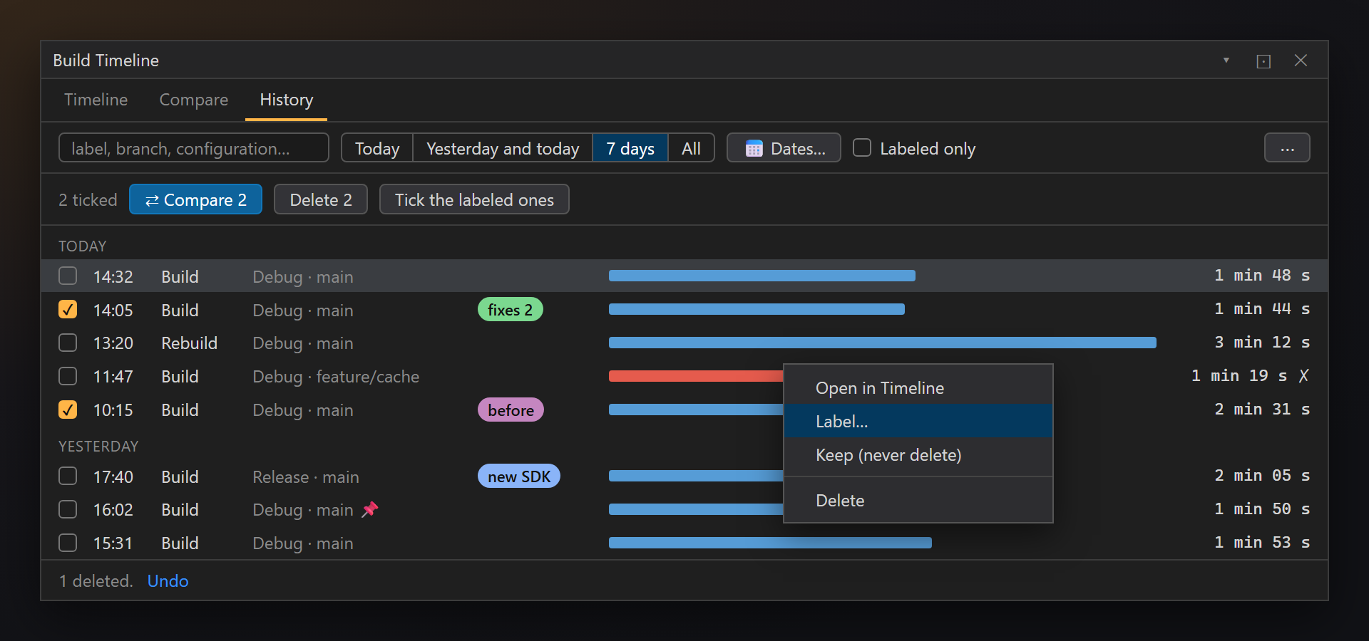Click the Compare 2 button
1369x641 pixels.
coord(195,199)
